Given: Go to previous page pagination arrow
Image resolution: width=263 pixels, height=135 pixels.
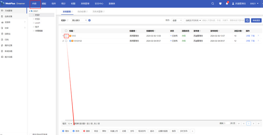Looking at the screenshot, I should click(244, 123).
